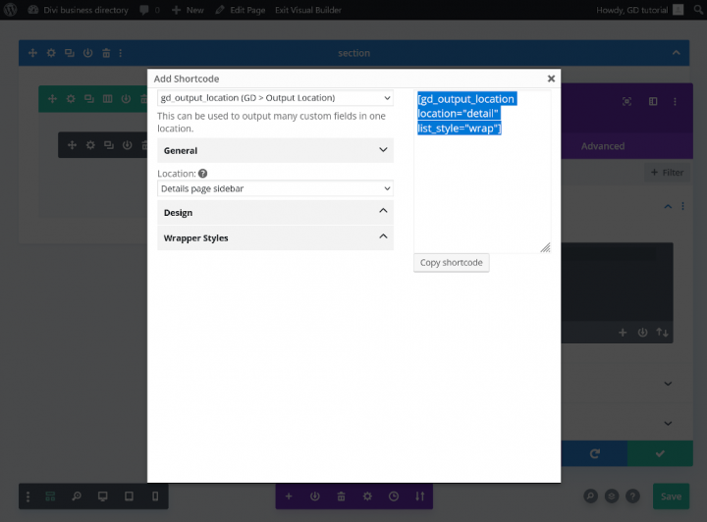Viewport: 707px width, 522px height.
Task: Delete the section via trash icon
Action: pyautogui.click(x=106, y=53)
